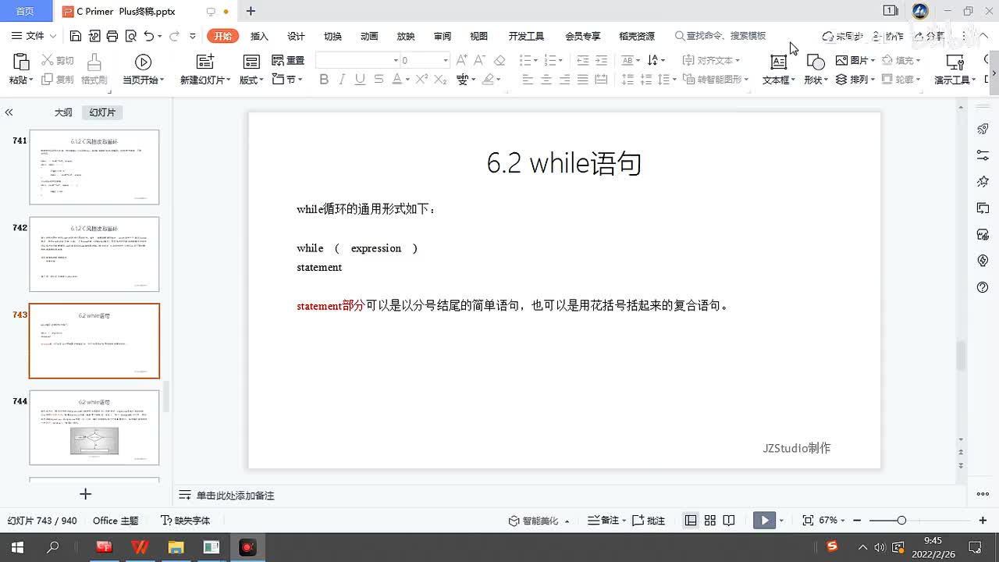Click the Picture (图片) insert icon
The image size is (999, 562).
pyautogui.click(x=841, y=60)
